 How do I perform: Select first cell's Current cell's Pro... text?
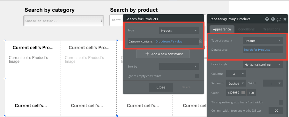pos(33,48)
